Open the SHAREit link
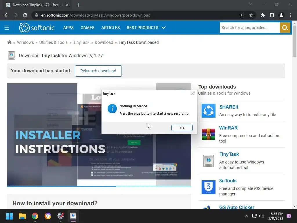Viewport: 297px width, 223px height. (229, 107)
